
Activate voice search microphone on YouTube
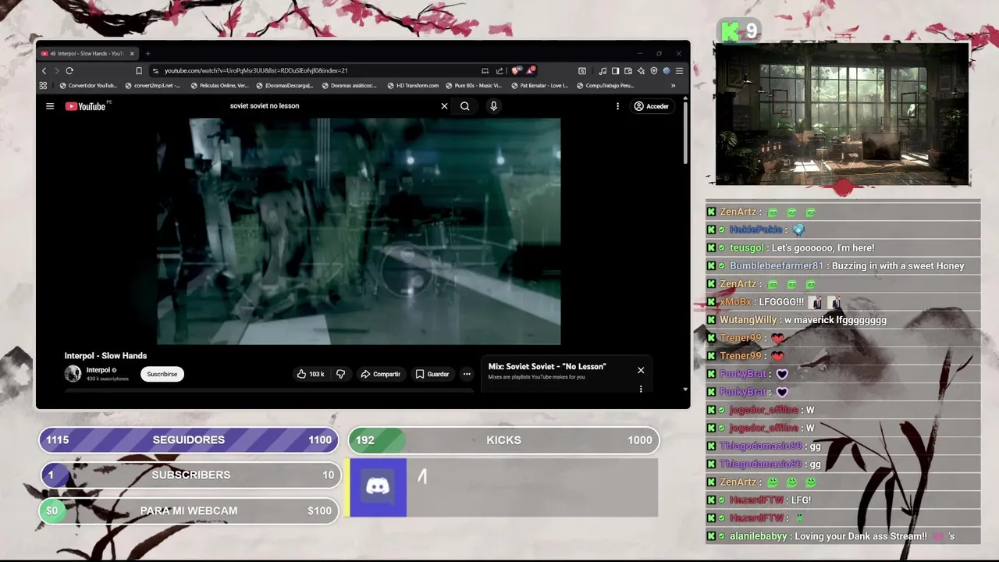tap(493, 106)
